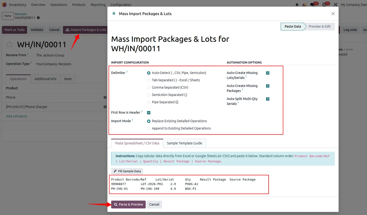The height and width of the screenshot is (215, 367).
Task: Switch to Sample Template Guide tab
Action: (x=185, y=143)
